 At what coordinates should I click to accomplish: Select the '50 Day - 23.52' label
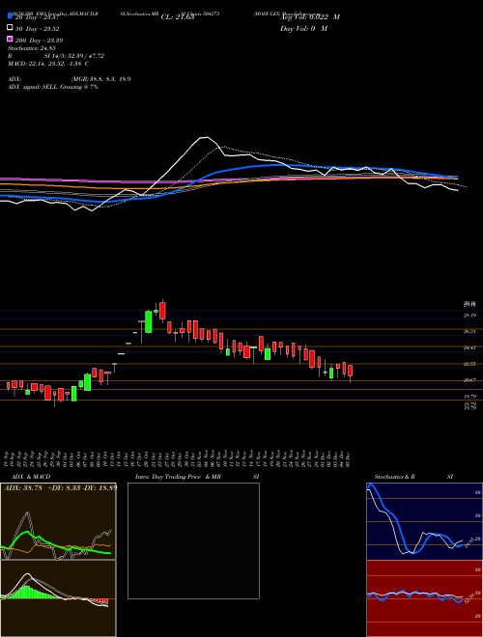pos(38,29)
